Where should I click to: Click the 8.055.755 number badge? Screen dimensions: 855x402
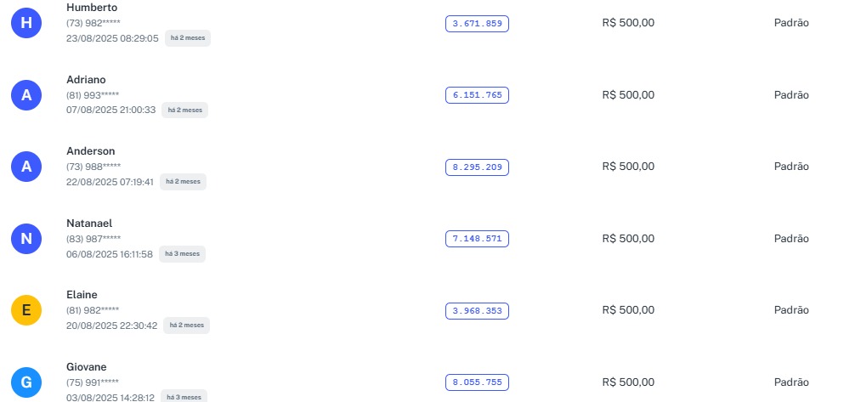tap(477, 382)
